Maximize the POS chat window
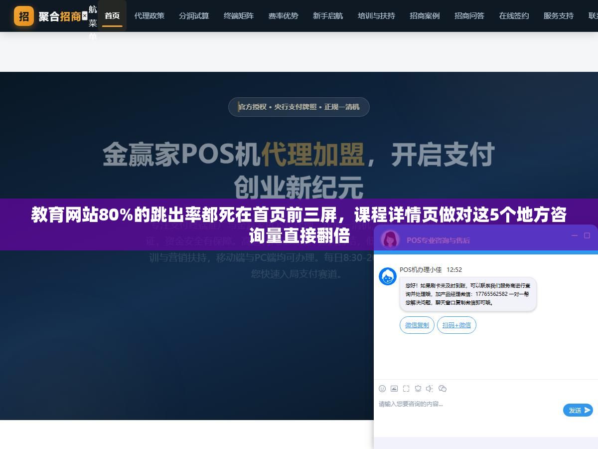598x449 pixels. pos(587,235)
